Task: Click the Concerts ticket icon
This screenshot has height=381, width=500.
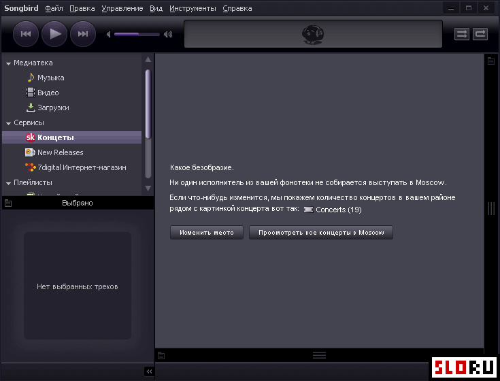Action: (308, 210)
